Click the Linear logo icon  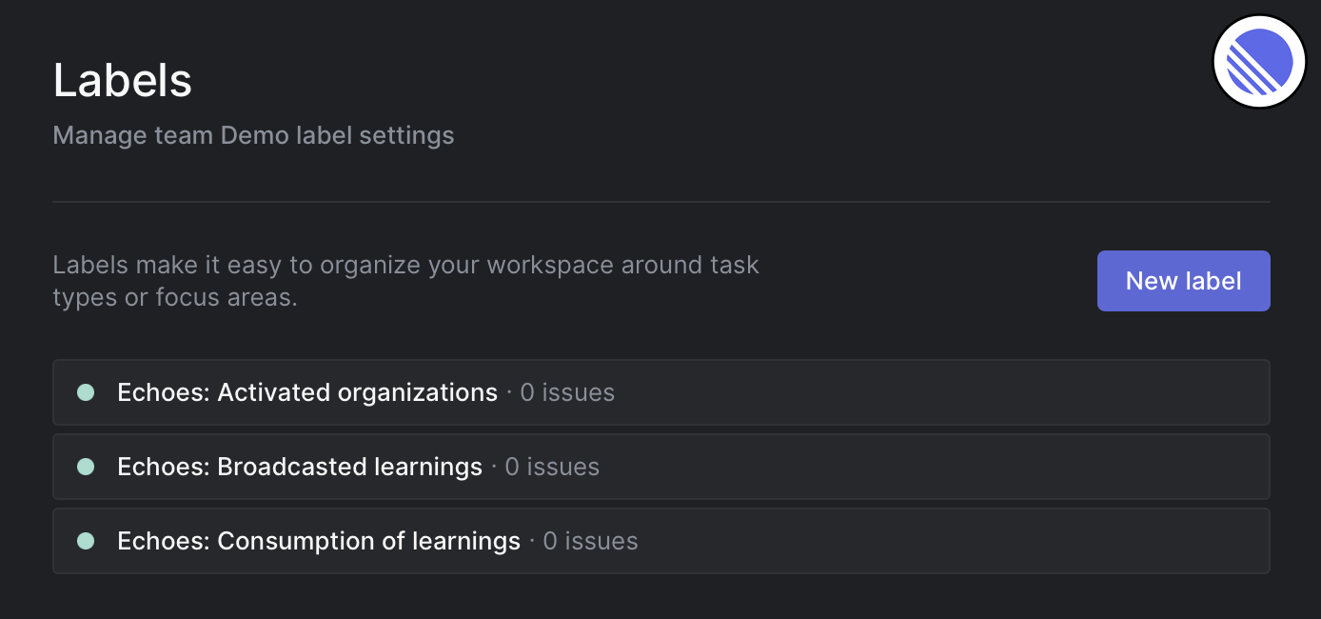coord(1259,61)
